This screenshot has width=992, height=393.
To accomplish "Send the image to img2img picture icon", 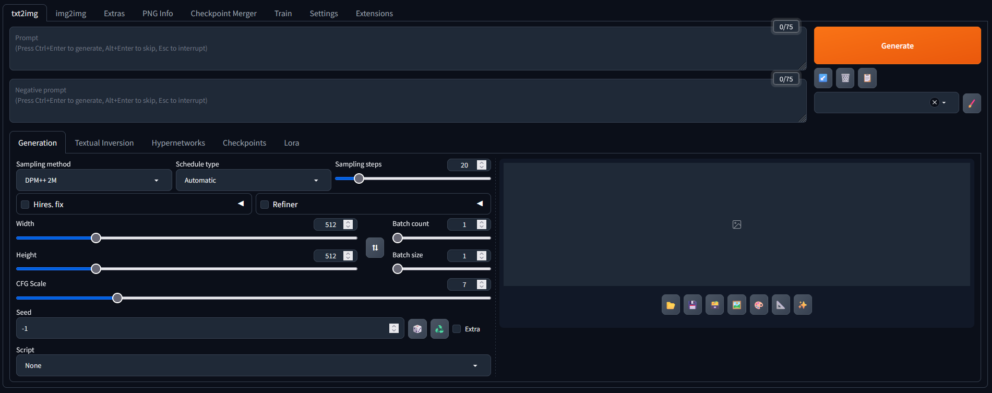I will (x=737, y=305).
